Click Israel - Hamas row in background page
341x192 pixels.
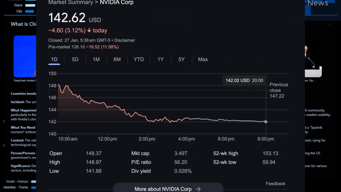tap(21, 181)
